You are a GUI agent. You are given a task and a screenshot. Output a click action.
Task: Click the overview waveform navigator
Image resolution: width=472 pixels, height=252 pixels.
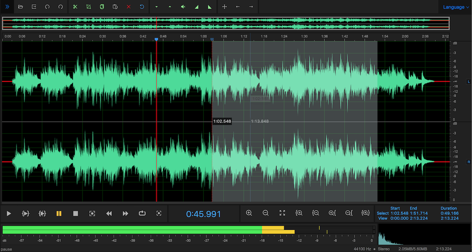pyautogui.click(x=226, y=23)
